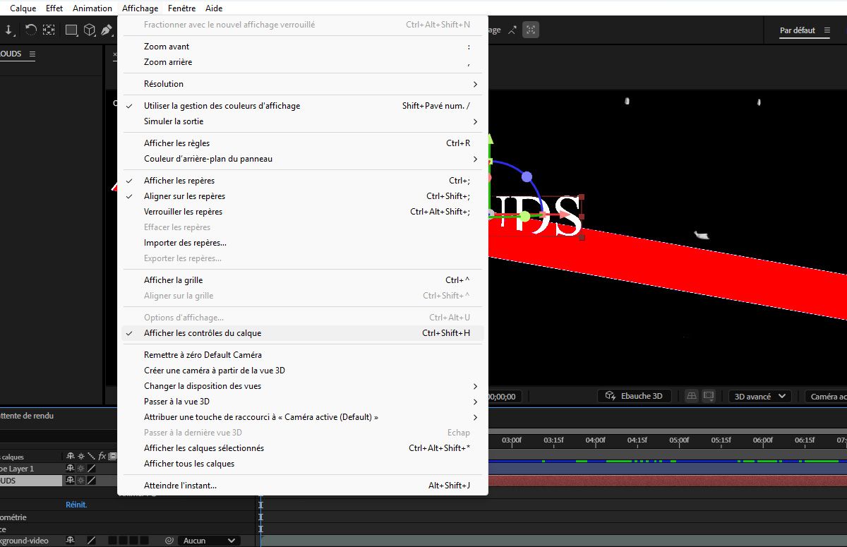Expand the Résolution submenu
The image size is (847, 547).
(303, 84)
